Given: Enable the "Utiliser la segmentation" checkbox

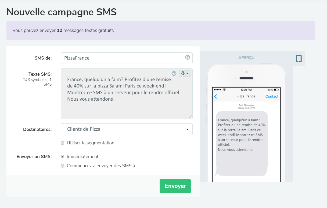Looking at the screenshot, I should (62, 143).
